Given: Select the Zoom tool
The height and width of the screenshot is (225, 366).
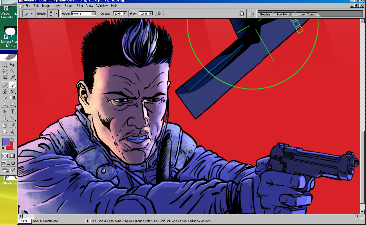Looking at the screenshot, I should pos(12,132).
